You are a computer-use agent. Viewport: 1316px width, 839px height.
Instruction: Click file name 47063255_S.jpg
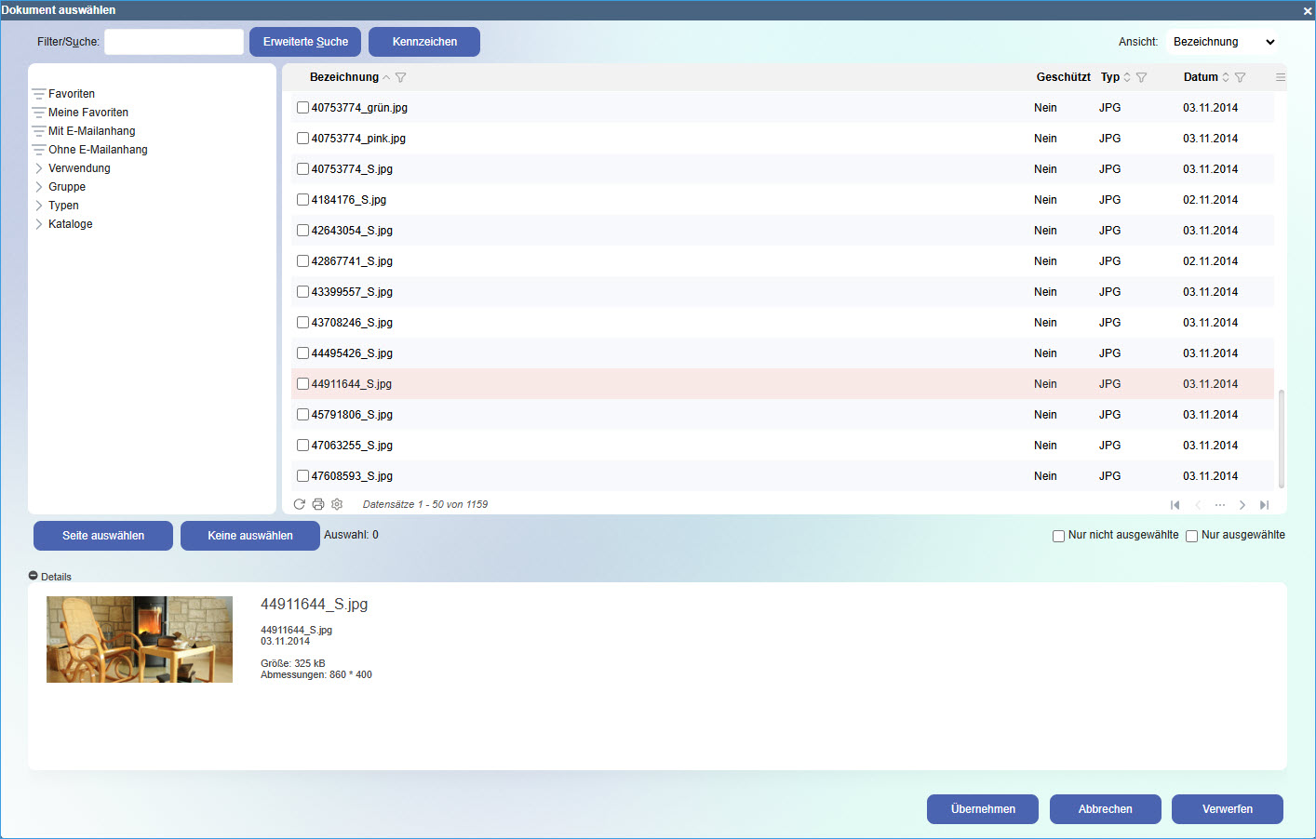click(x=352, y=446)
